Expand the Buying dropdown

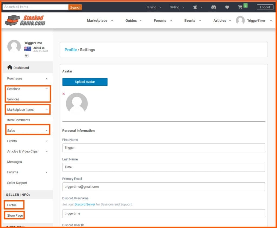point(154,7)
